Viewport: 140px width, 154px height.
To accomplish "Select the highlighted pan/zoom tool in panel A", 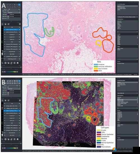I will point(19,4).
